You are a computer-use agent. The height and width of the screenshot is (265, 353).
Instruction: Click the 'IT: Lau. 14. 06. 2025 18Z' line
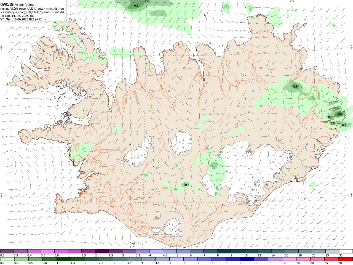(x=17, y=16)
